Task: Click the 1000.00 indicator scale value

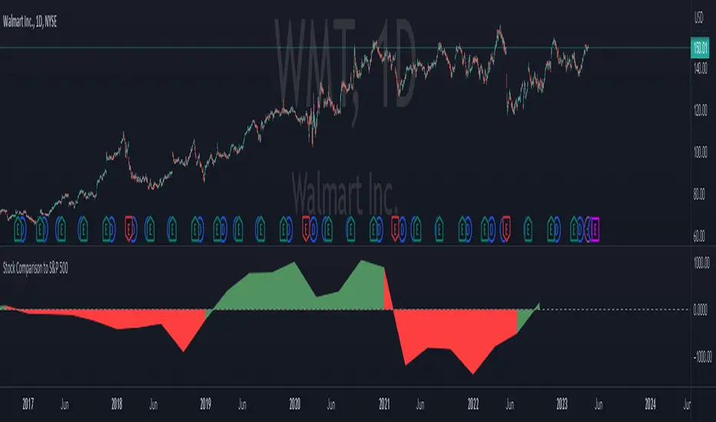Action: click(701, 262)
